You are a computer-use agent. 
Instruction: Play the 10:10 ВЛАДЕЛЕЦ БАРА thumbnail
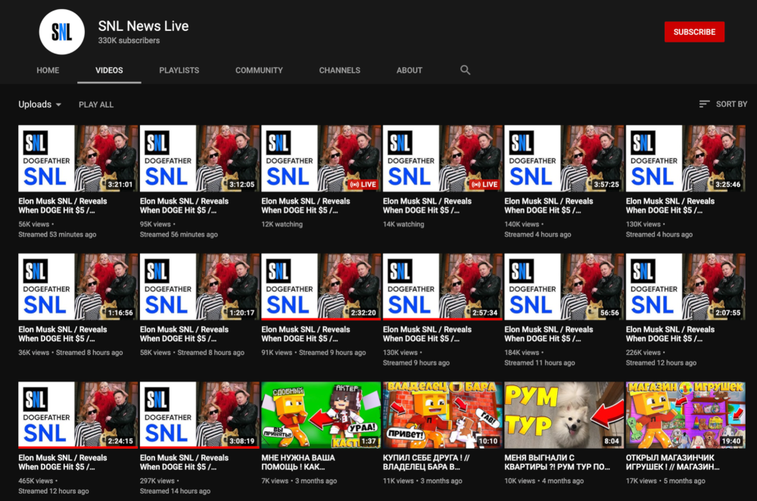(443, 415)
